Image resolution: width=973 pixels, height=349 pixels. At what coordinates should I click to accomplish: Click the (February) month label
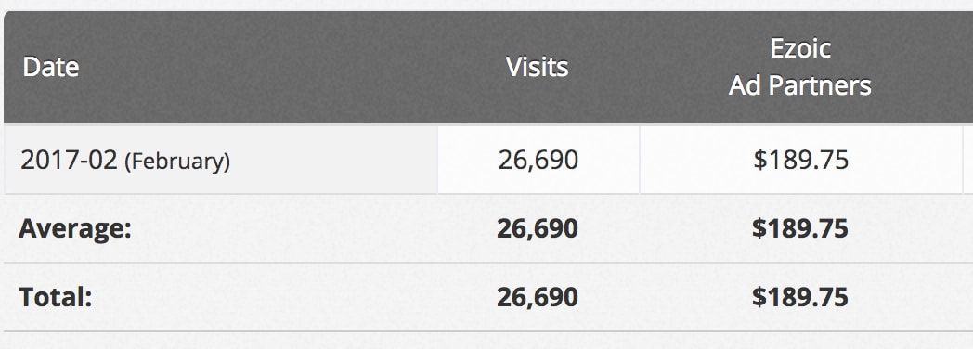coord(177,162)
